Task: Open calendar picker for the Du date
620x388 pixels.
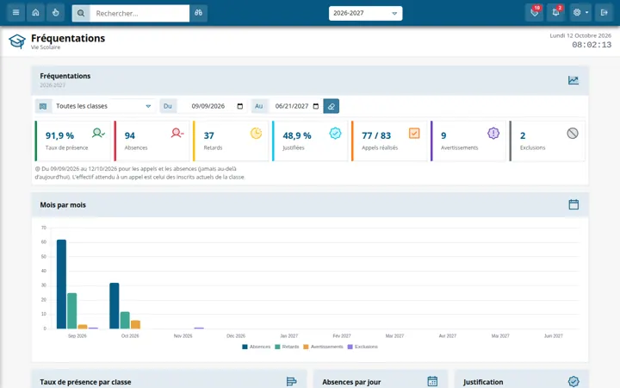Action: pyautogui.click(x=240, y=106)
